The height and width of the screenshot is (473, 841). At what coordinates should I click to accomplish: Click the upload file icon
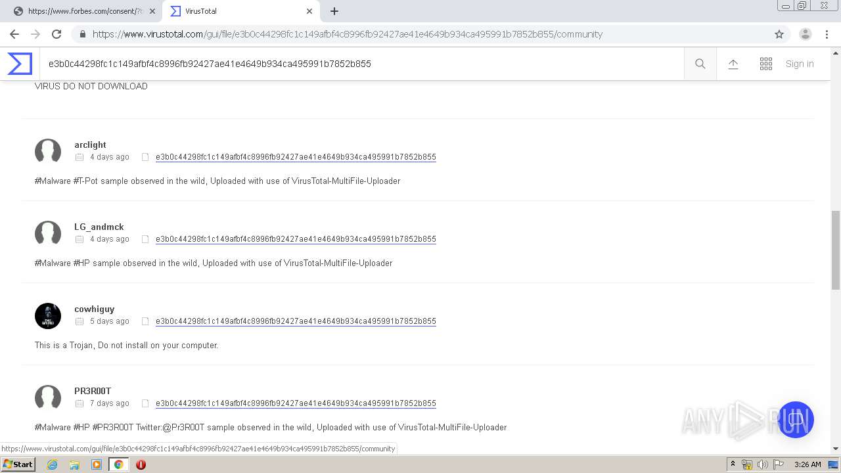pos(733,64)
